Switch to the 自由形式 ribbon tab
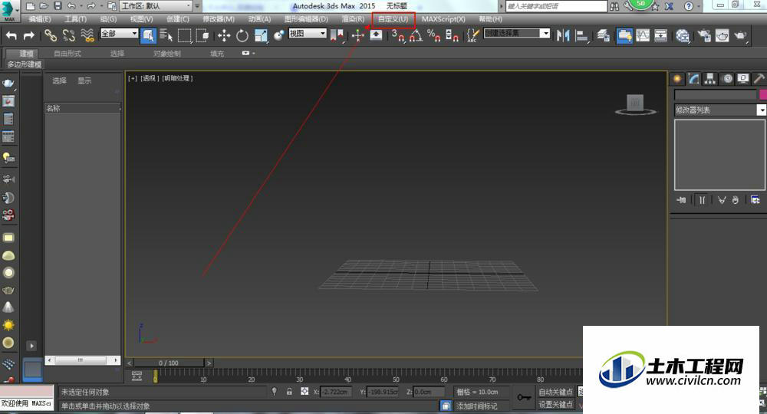The width and height of the screenshot is (767, 414). point(67,53)
